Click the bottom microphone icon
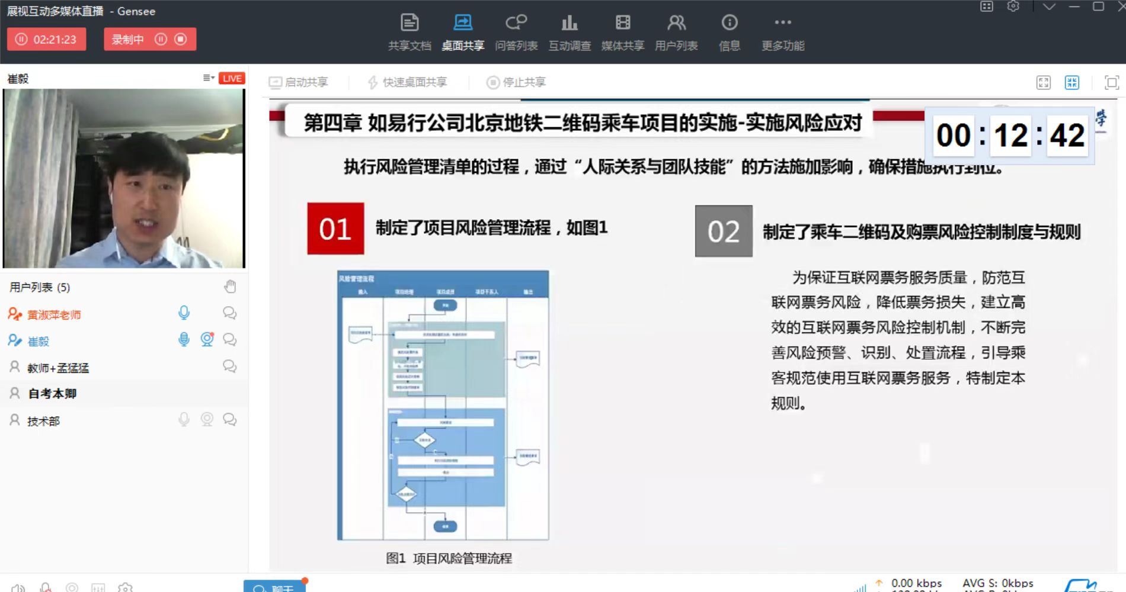This screenshot has width=1126, height=592. tap(45, 587)
